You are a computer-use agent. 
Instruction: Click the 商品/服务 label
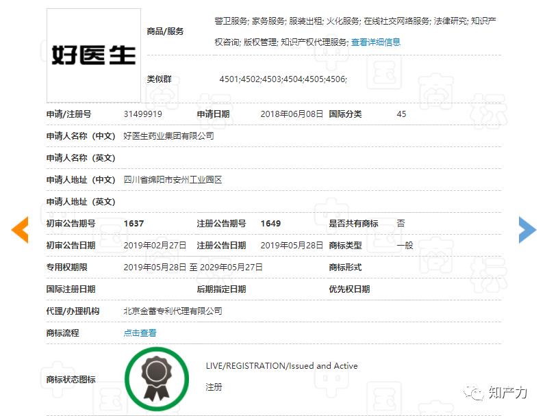tap(165, 31)
